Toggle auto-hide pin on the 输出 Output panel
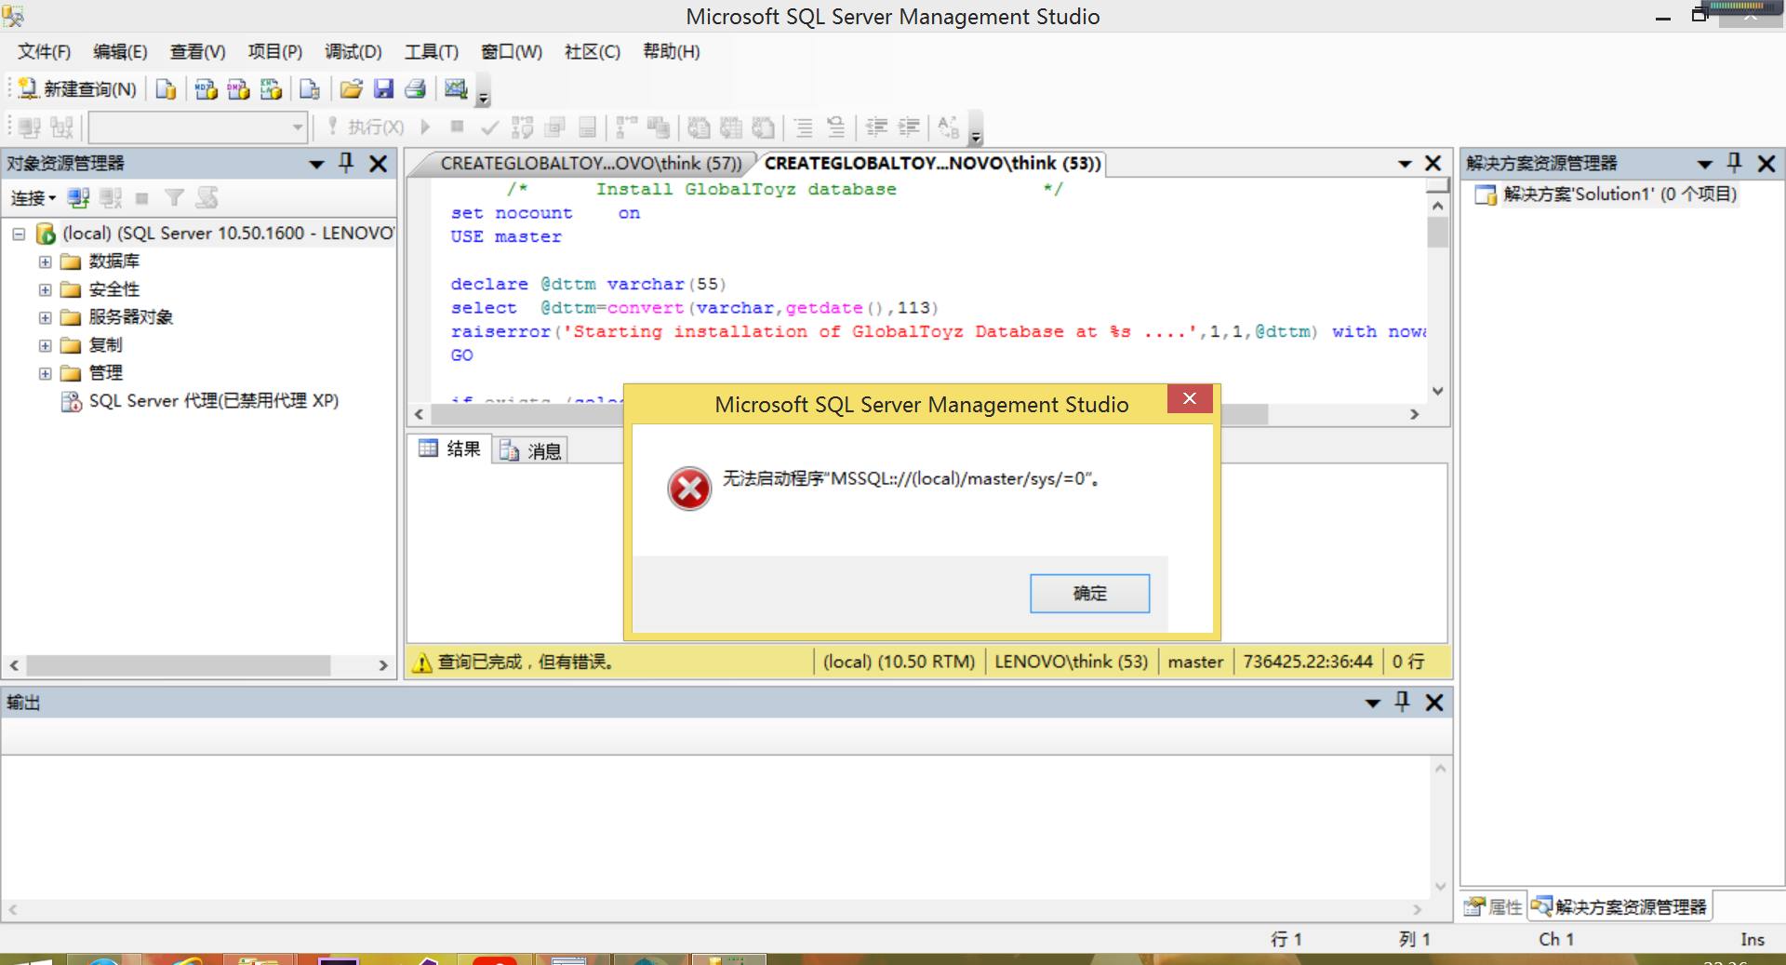This screenshot has width=1786, height=965. click(1403, 703)
